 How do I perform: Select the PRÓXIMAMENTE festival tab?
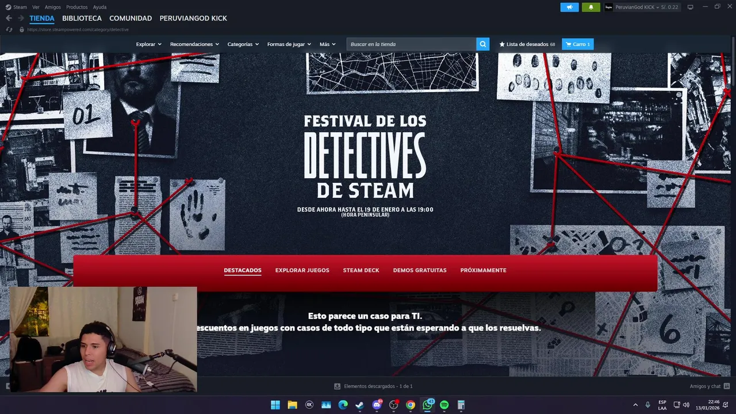pyautogui.click(x=484, y=270)
